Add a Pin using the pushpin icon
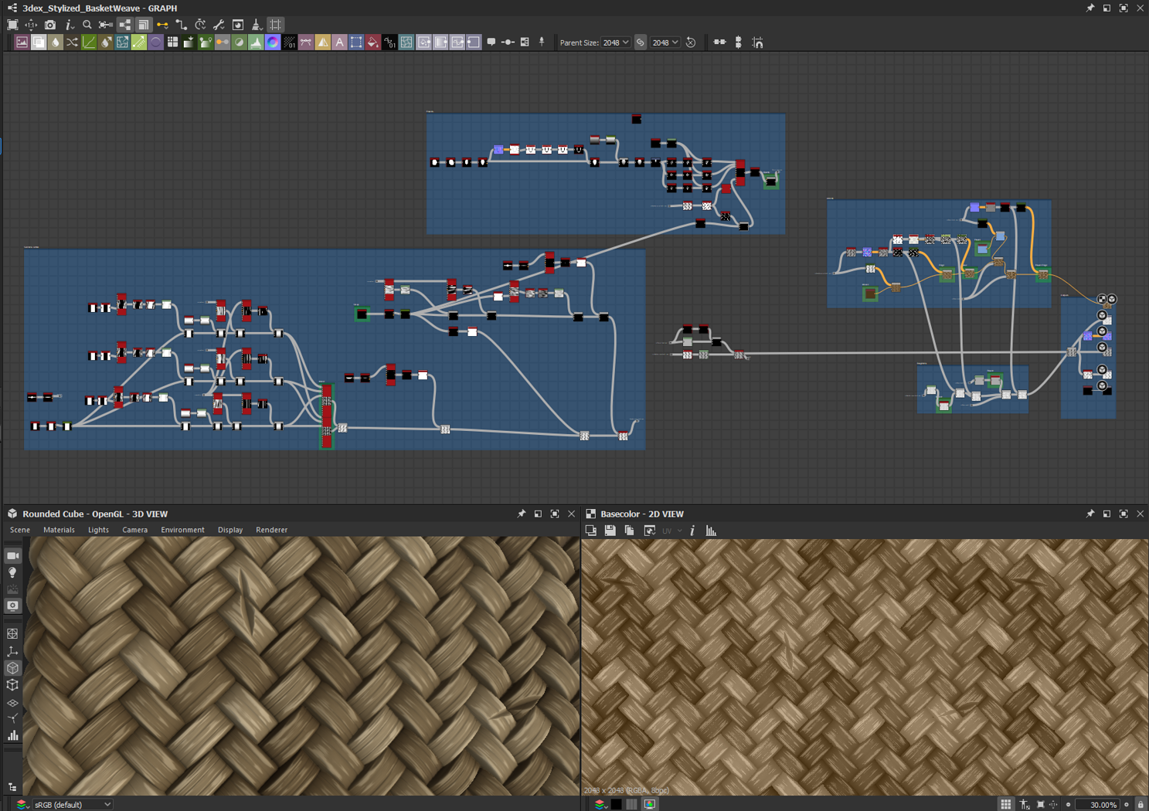This screenshot has height=811, width=1149. click(x=542, y=42)
